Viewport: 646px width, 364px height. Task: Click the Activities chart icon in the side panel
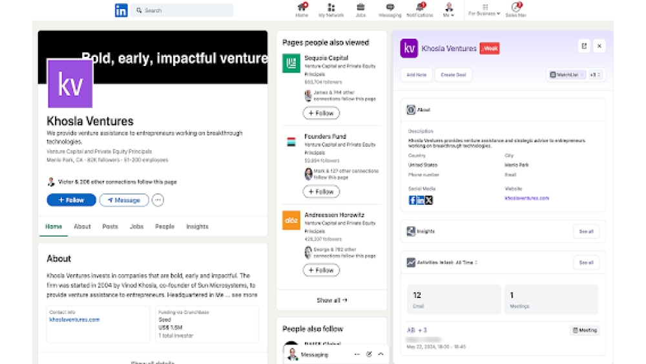tap(411, 262)
